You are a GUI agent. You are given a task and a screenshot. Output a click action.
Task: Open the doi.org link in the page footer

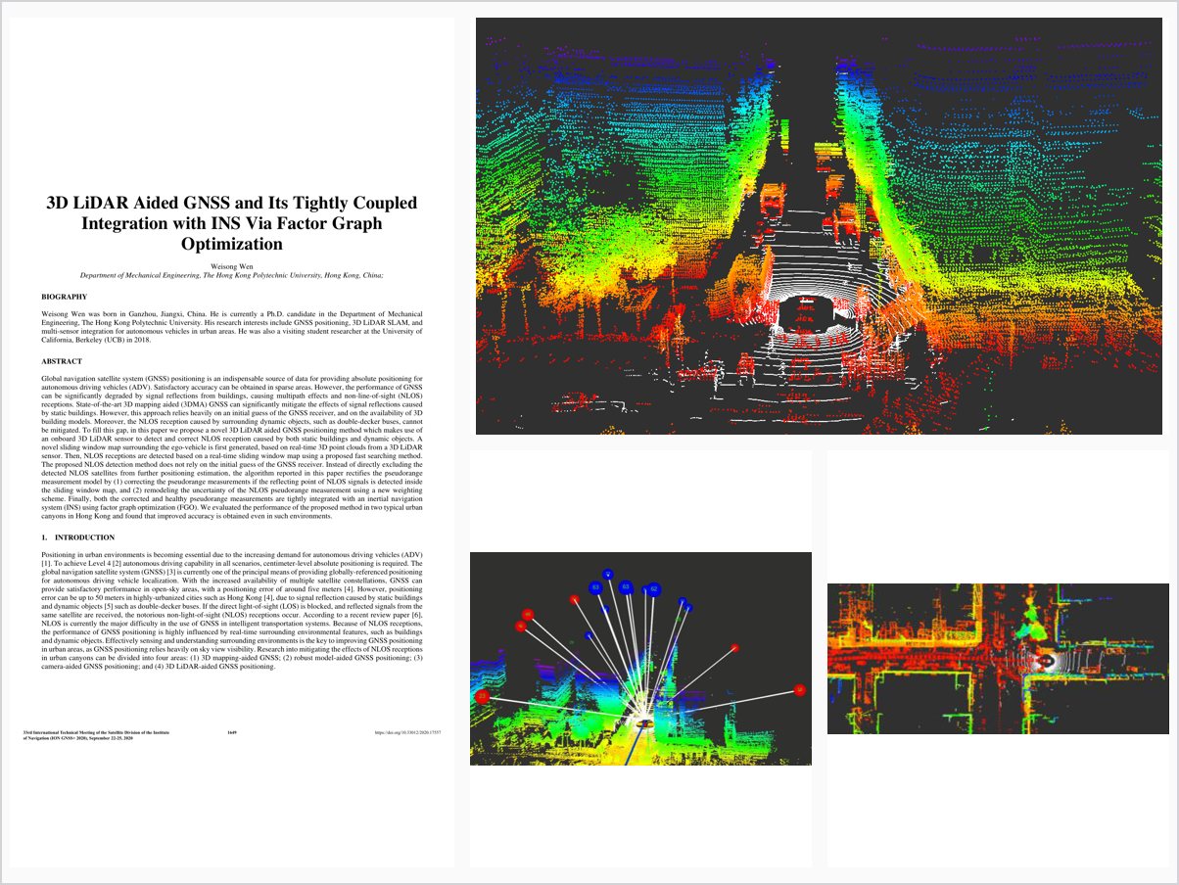[x=408, y=732]
